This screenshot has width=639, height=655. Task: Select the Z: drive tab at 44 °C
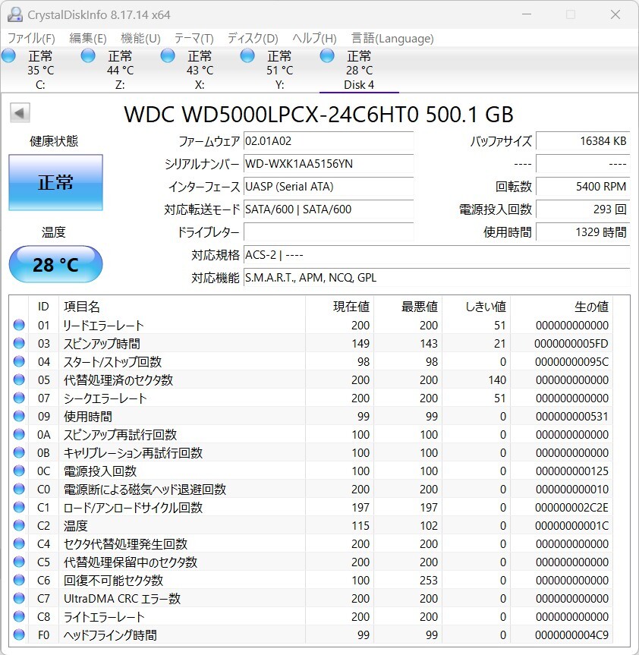120,70
